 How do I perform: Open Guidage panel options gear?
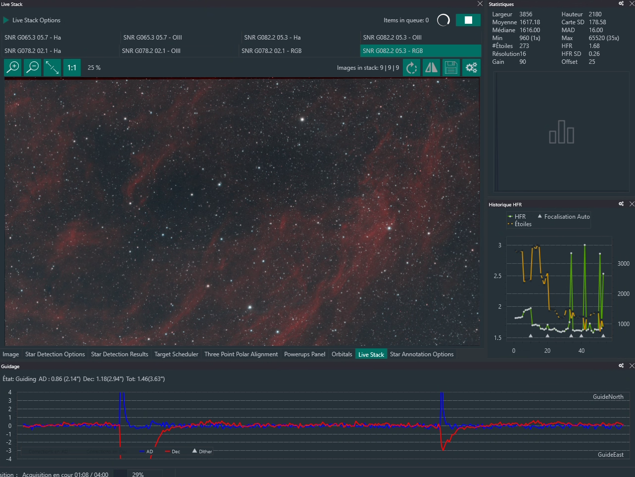(621, 366)
